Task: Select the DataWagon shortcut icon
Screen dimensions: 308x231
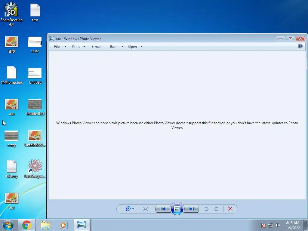Action: click(x=35, y=169)
